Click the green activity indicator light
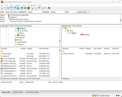The height and width of the screenshot is (97, 122). pyautogui.click(x=117, y=95)
